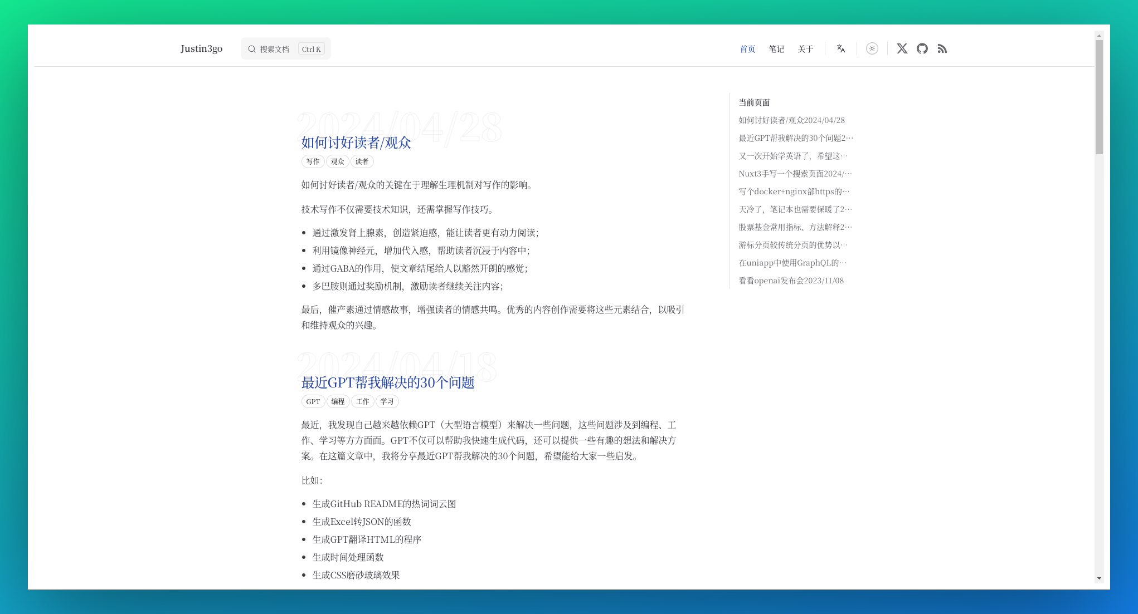This screenshot has width=1138, height=614.
Task: Select the 编程 tag
Action: (338, 401)
